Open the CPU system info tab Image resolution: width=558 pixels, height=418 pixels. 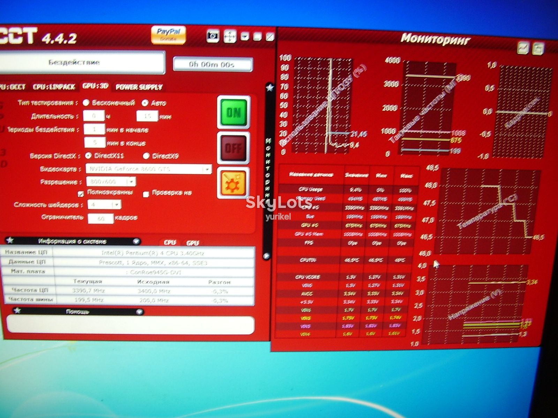pyautogui.click(x=170, y=242)
